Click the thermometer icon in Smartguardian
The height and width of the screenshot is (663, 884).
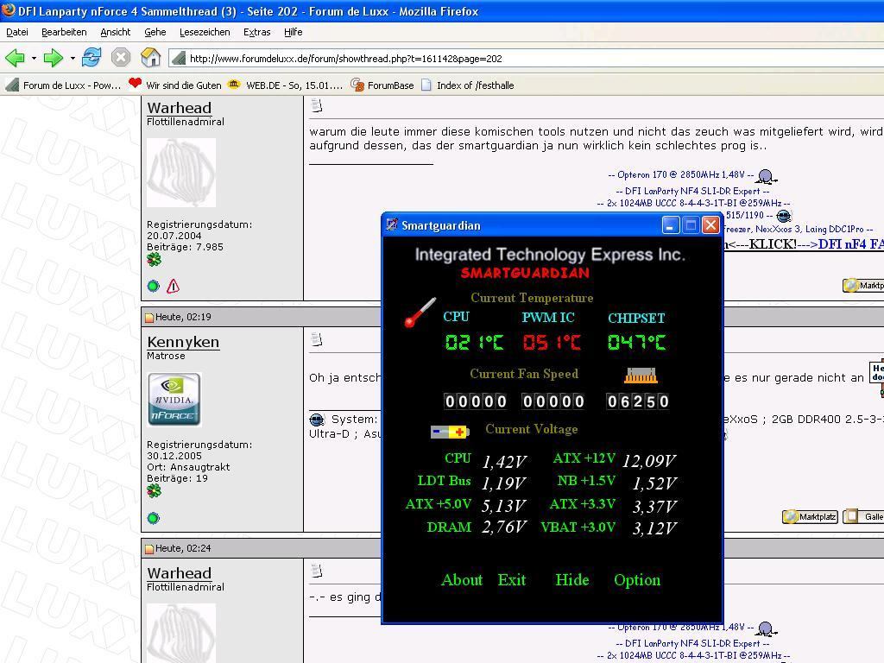tap(420, 313)
